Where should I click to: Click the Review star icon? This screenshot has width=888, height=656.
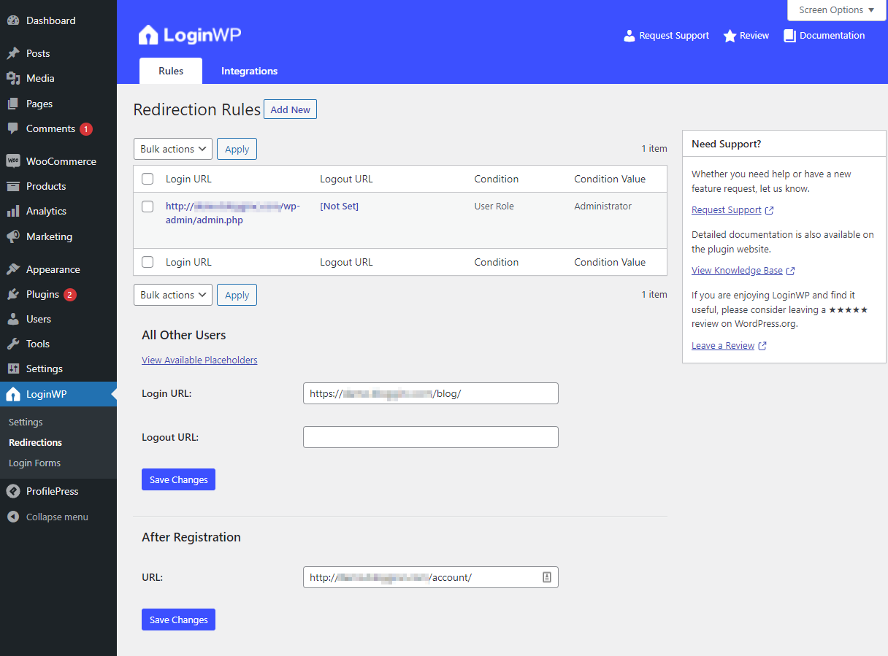point(730,36)
